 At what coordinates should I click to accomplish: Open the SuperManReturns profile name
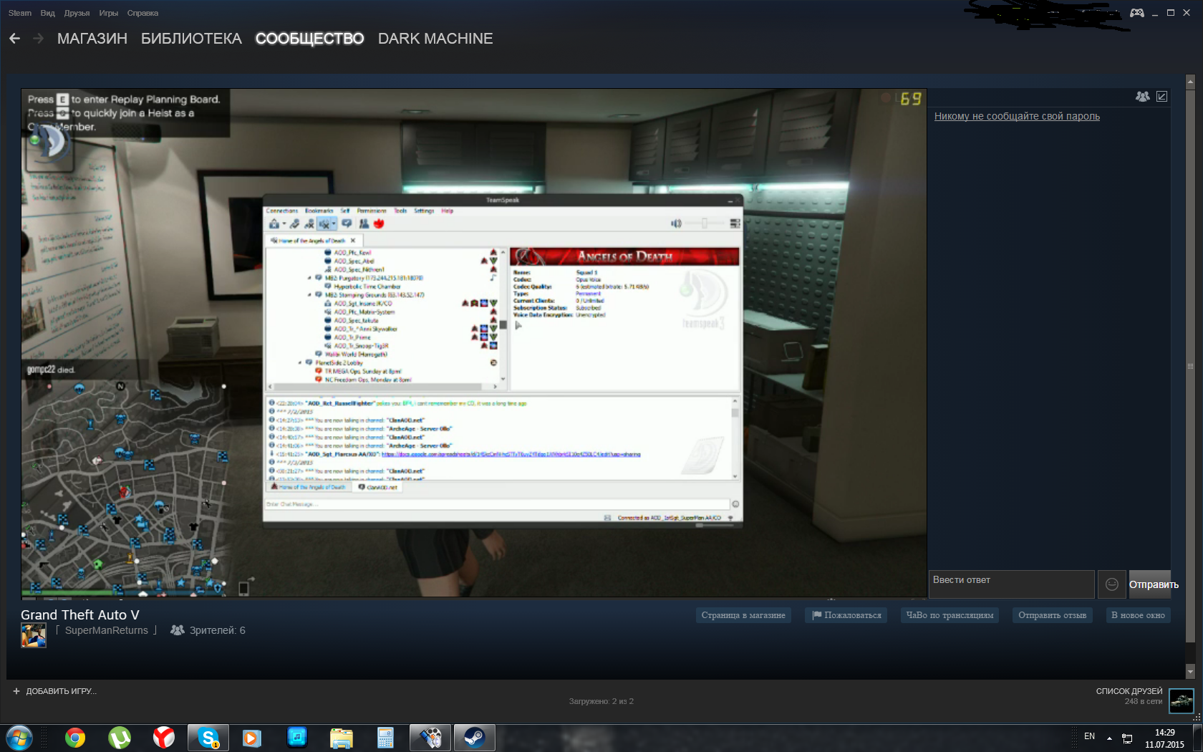[107, 630]
